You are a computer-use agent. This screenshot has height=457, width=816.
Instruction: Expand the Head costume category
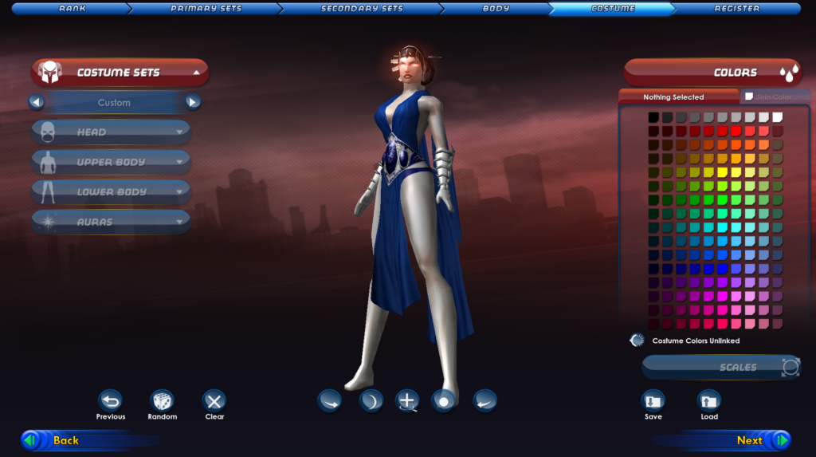112,132
